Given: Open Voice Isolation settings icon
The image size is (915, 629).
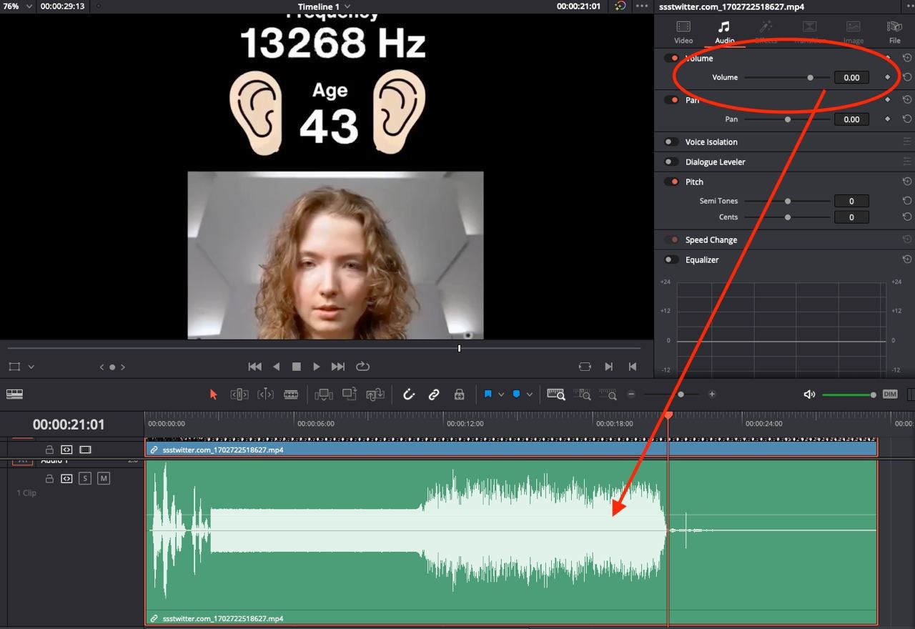Looking at the screenshot, I should (x=906, y=142).
